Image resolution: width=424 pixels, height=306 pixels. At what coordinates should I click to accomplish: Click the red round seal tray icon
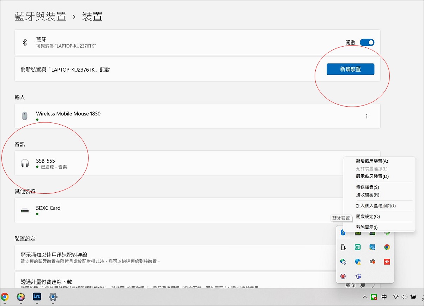pyautogui.click(x=343, y=276)
